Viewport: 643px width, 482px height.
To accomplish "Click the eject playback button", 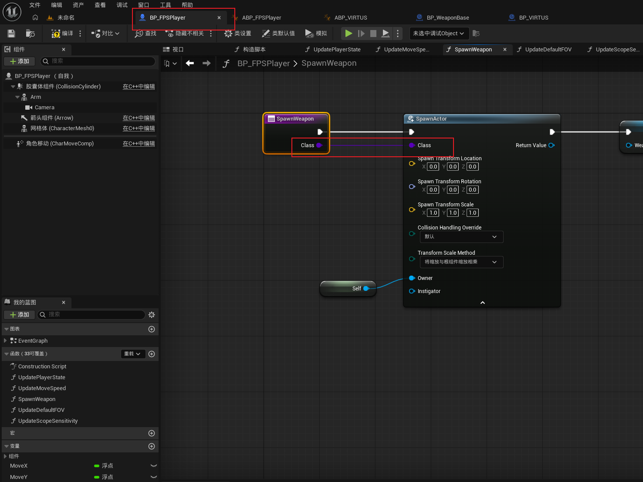I will click(386, 34).
